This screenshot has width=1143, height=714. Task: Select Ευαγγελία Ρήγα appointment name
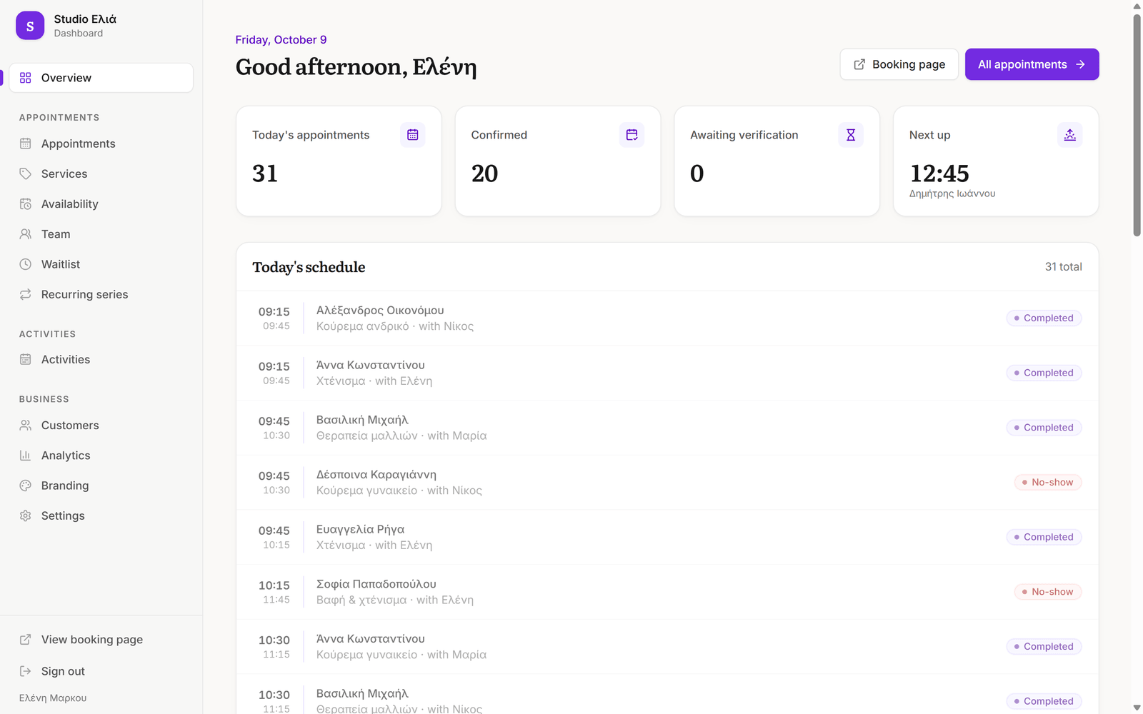pos(360,529)
